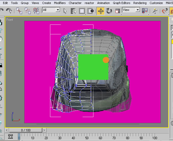173x141 pixels.
Task: Click the Unlink Selection tool
Action: (x=28, y=11)
